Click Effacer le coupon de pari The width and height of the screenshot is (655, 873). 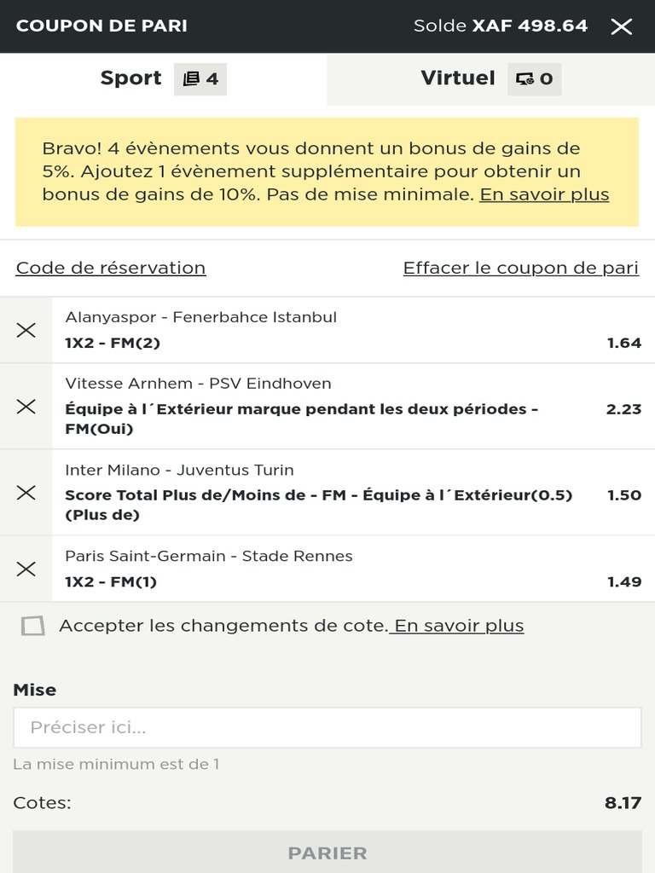click(x=521, y=268)
